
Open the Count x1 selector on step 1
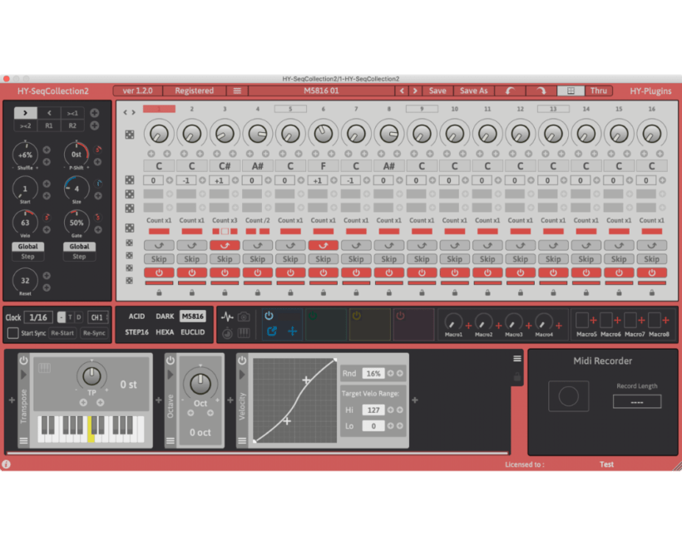[158, 220]
